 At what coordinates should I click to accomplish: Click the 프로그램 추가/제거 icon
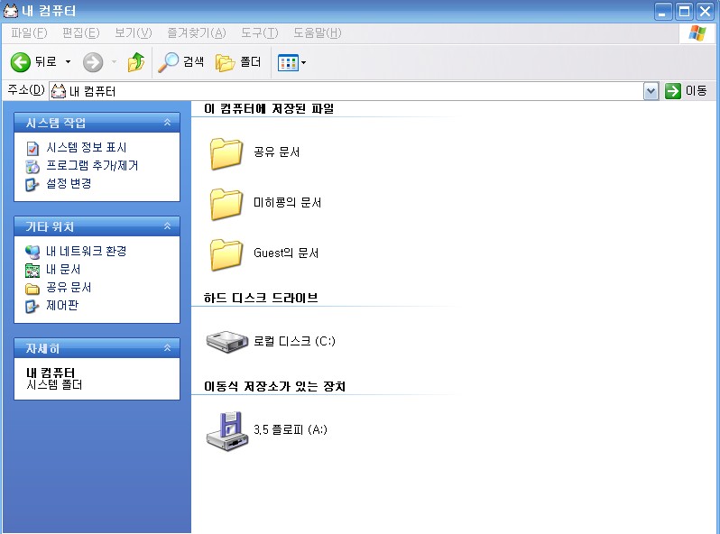pos(32,166)
